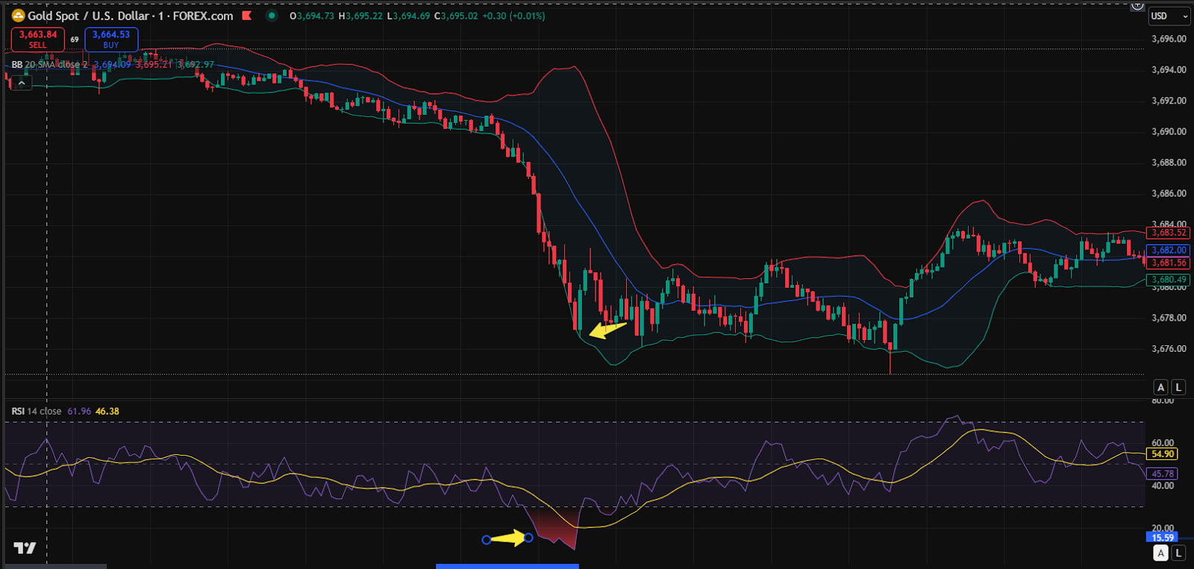
Task: Click the gold bars symbol logo
Action: point(18,16)
